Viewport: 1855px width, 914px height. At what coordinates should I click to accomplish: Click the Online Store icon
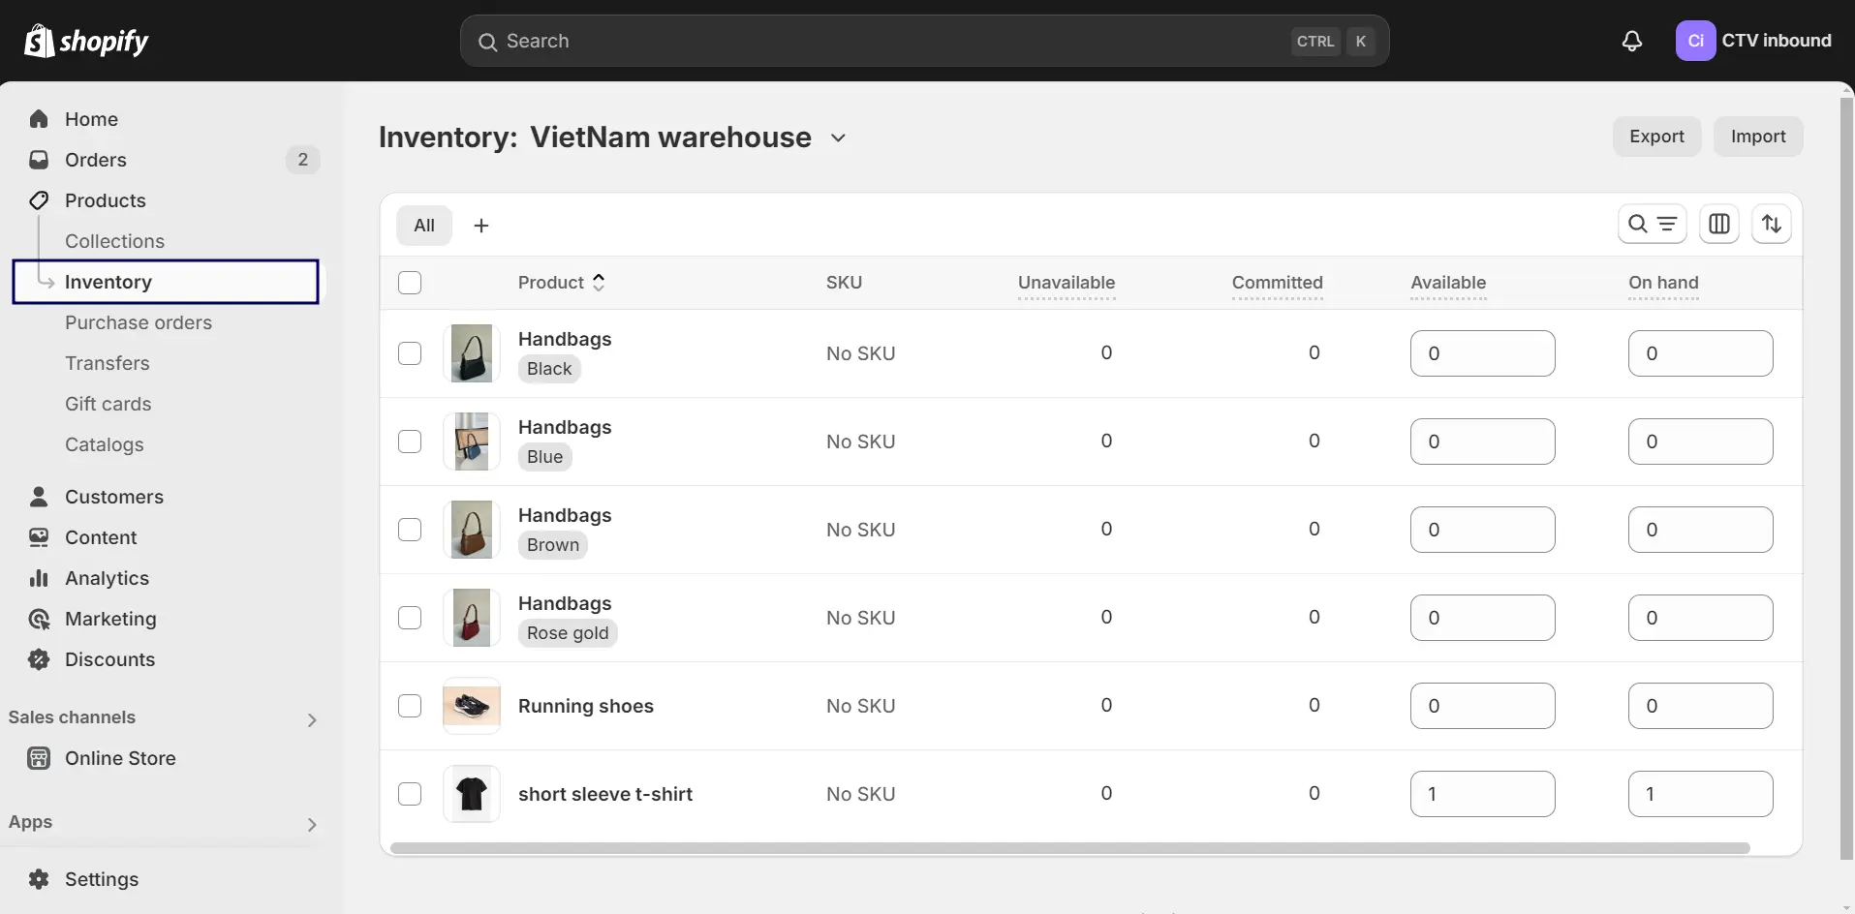click(39, 758)
